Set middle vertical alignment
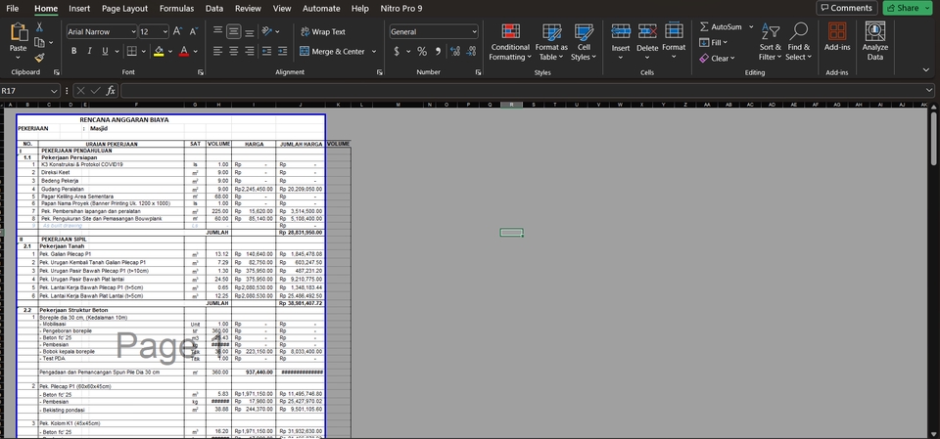Image resolution: width=940 pixels, height=439 pixels. click(x=233, y=31)
